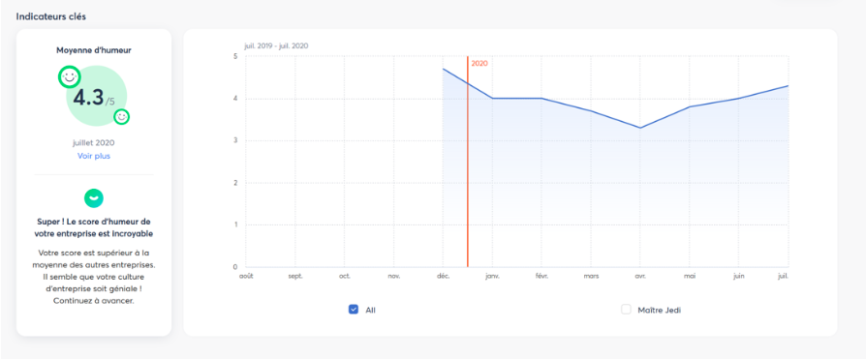
Task: Click the Maître Jedi legend label
Action: 659,310
